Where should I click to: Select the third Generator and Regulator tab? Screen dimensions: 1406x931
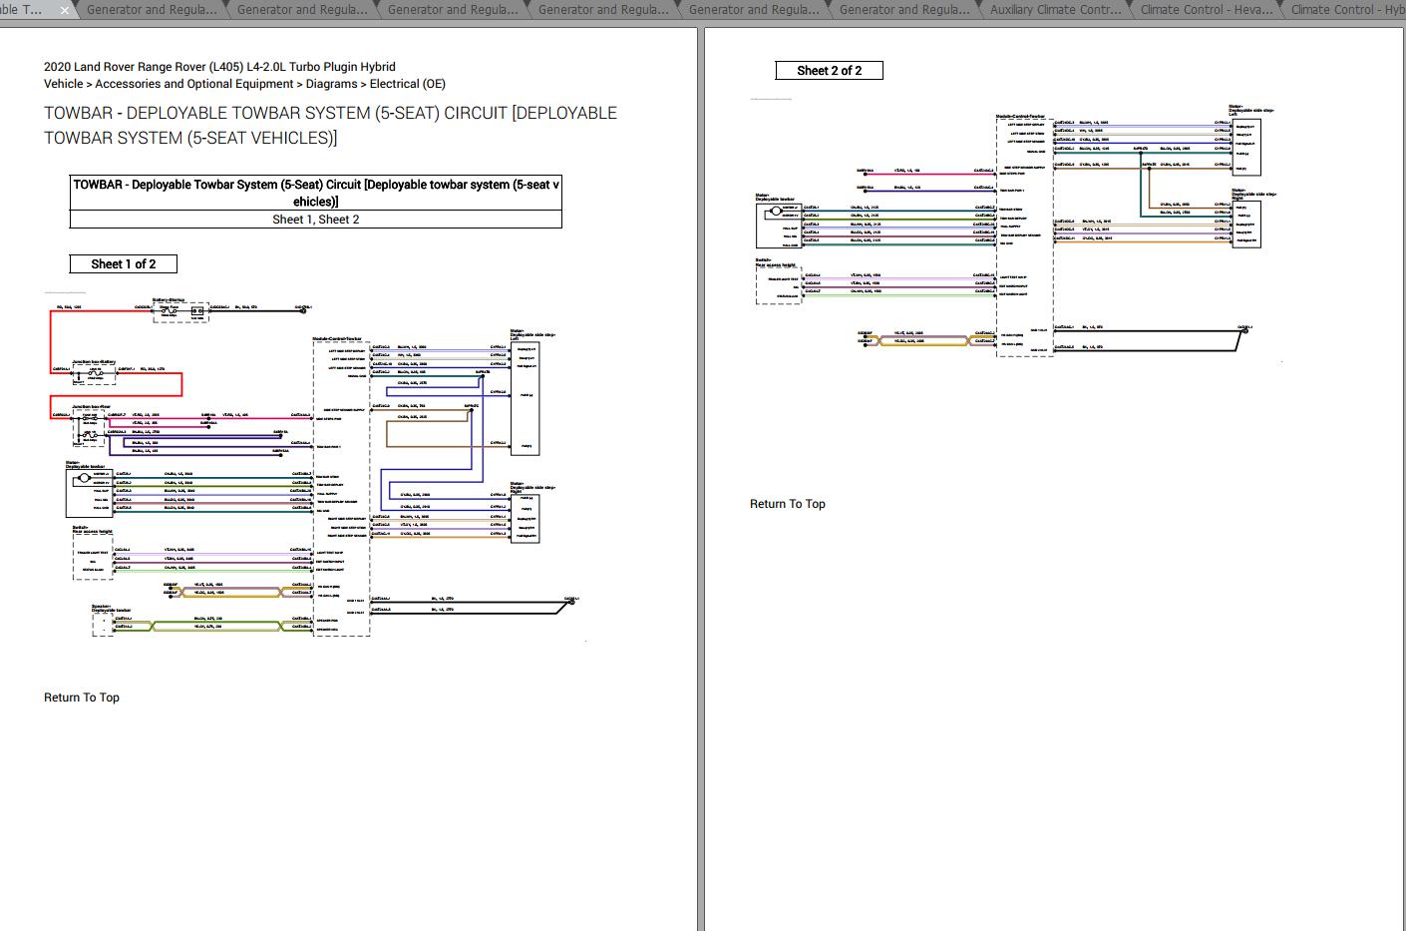coord(454,10)
